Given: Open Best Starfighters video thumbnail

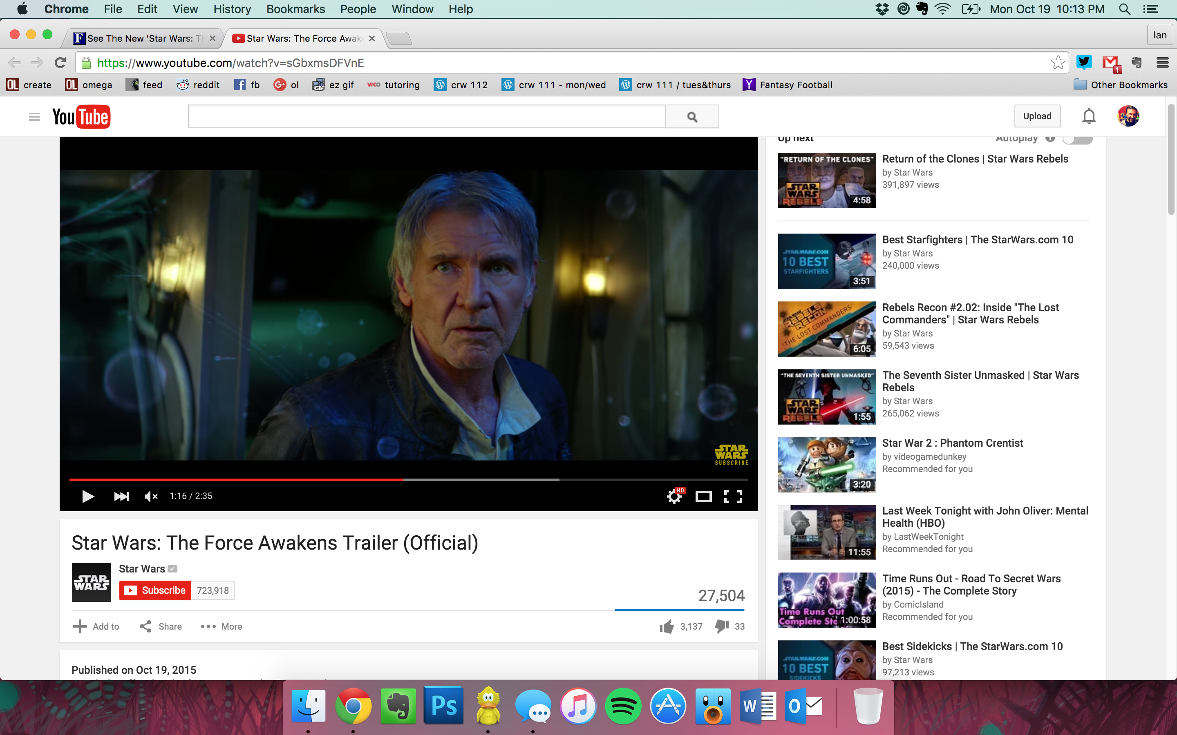Looking at the screenshot, I should click(827, 261).
